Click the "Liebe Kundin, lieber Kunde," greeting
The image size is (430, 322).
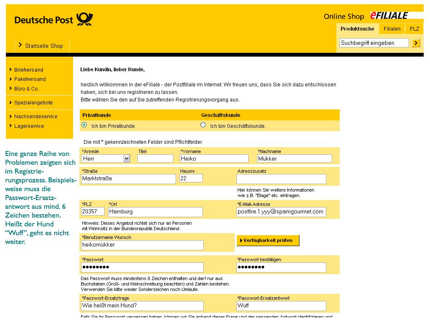(113, 70)
